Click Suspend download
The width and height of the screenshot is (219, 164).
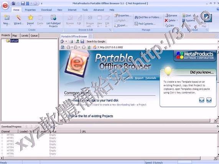click(x=189, y=21)
